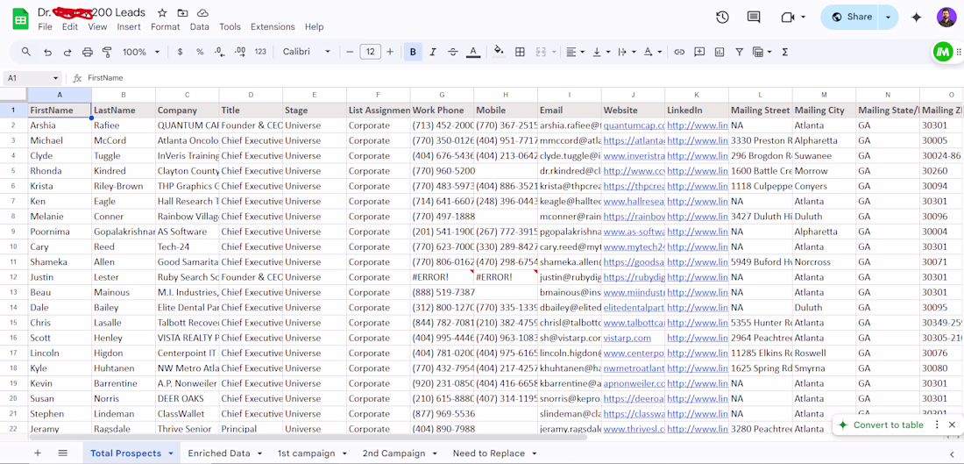The width and height of the screenshot is (964, 464).
Task: Open the All Sheets list icon
Action: pos(63,453)
